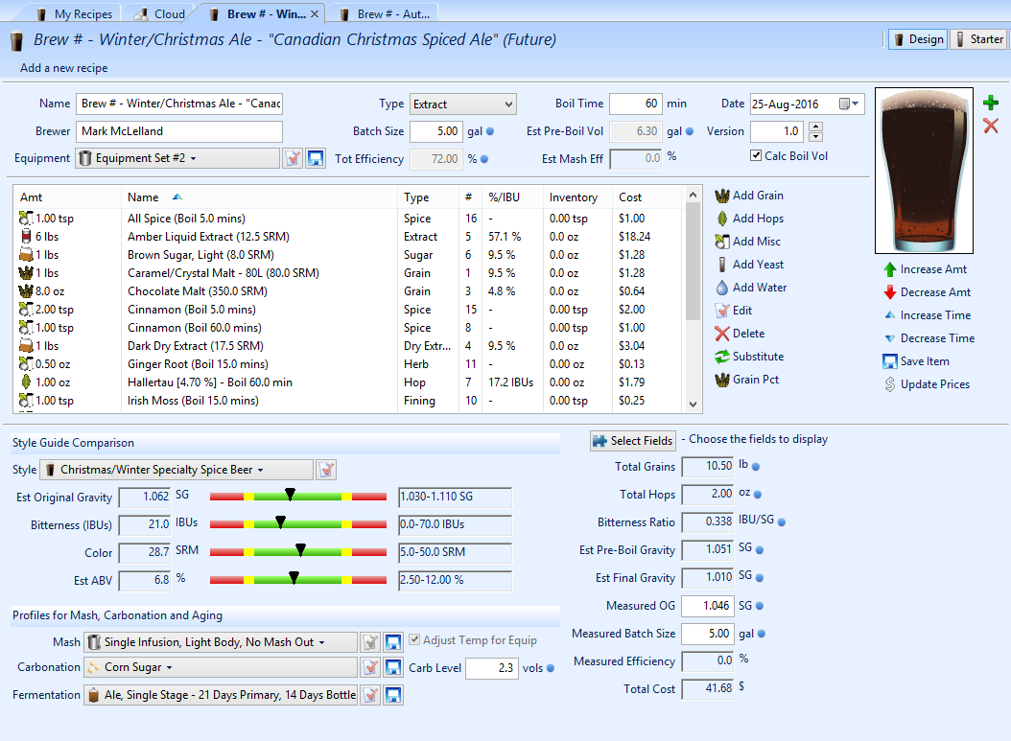Viewport: 1011px width, 741px height.
Task: Click the Add Grain icon button
Action: [721, 196]
